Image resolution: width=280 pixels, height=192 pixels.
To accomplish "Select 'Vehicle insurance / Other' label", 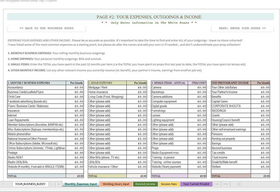I will (103, 167).
